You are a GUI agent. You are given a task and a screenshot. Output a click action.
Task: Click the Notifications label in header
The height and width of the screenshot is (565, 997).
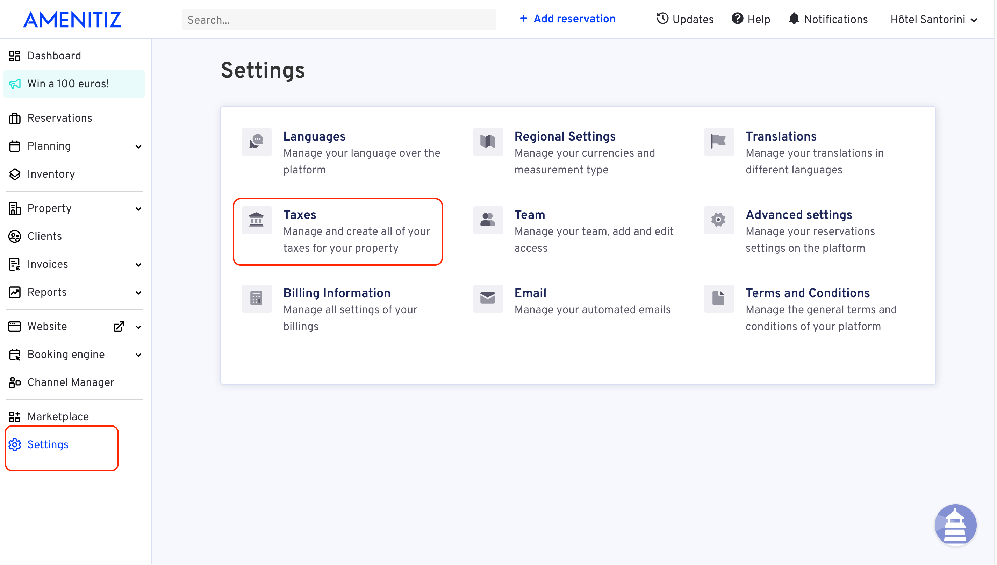click(835, 19)
